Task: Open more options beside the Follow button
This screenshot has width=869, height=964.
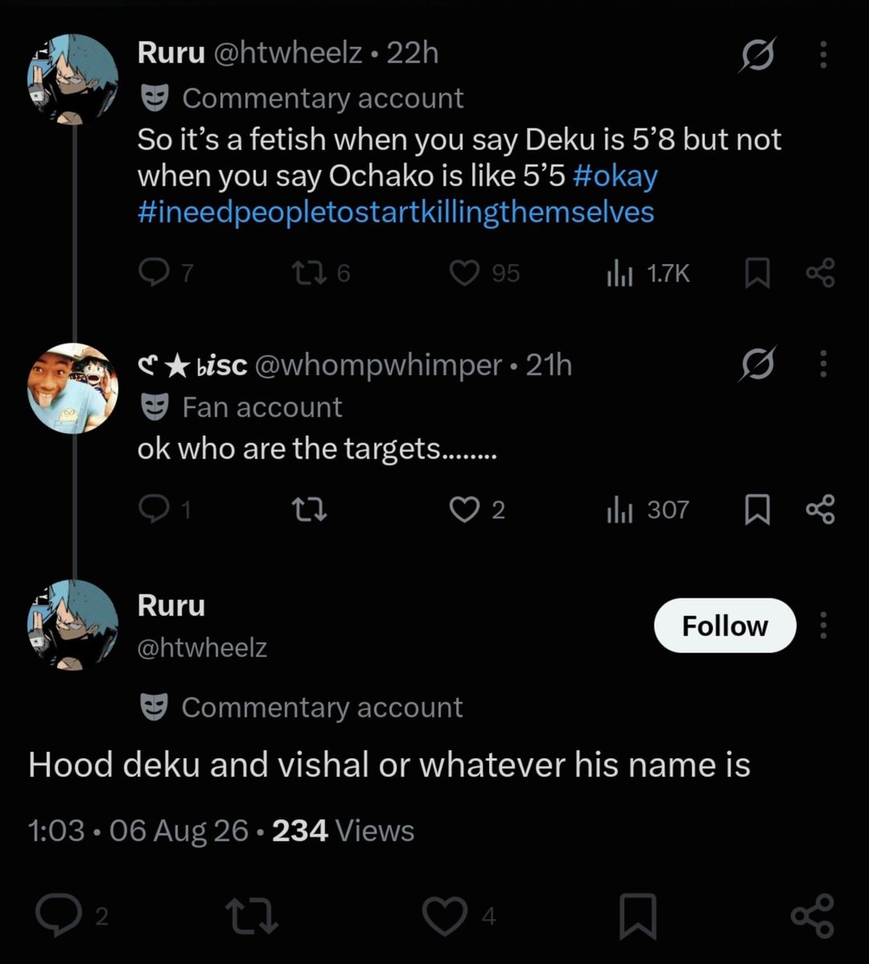Action: click(x=823, y=625)
